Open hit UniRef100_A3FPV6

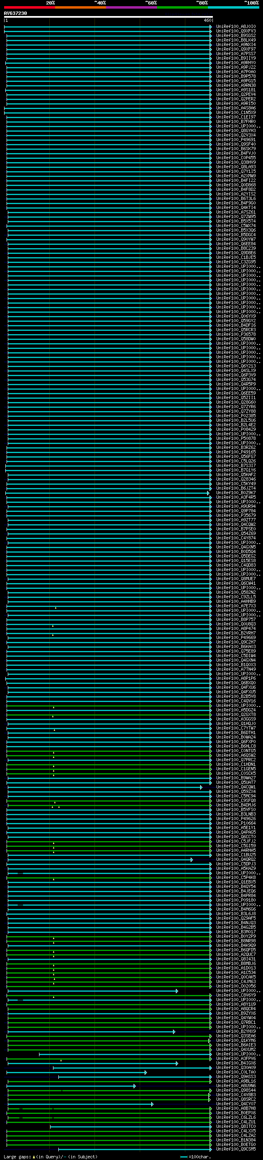(236, 1059)
